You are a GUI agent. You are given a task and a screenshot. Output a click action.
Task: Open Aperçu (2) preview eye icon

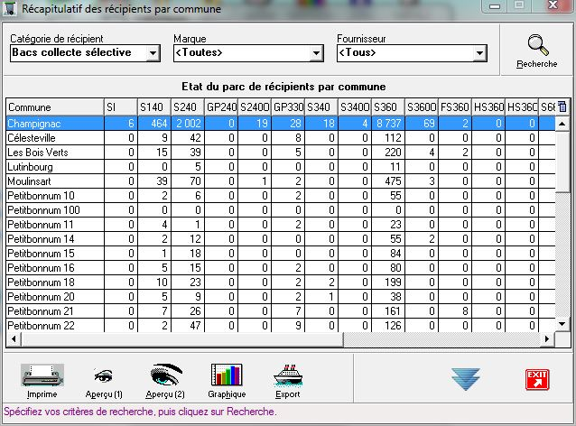coord(166,376)
